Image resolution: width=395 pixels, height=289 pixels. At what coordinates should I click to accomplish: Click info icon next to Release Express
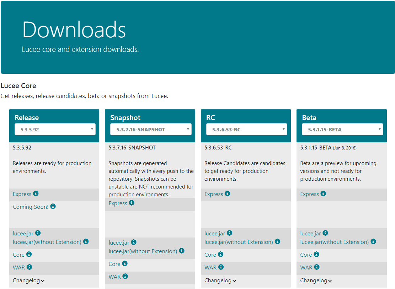[36, 193]
